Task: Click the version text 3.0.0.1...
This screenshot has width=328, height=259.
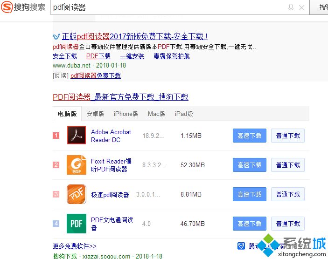Action: [x=148, y=194]
